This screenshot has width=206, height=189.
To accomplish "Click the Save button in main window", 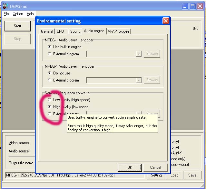I will point(192,175).
